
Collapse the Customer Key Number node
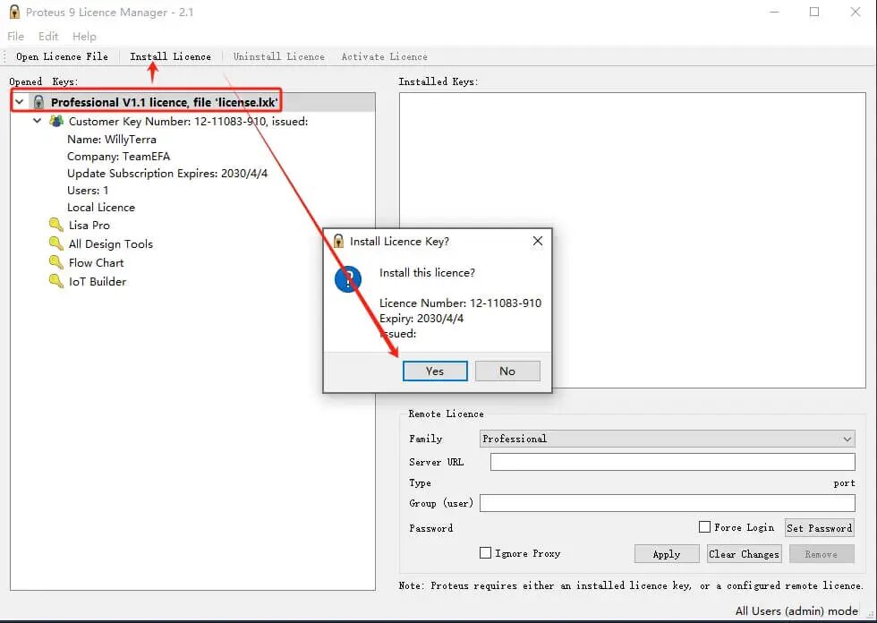pos(37,121)
